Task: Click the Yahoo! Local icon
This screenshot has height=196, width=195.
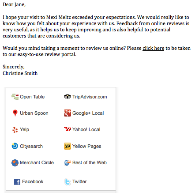Action: (x=67, y=129)
